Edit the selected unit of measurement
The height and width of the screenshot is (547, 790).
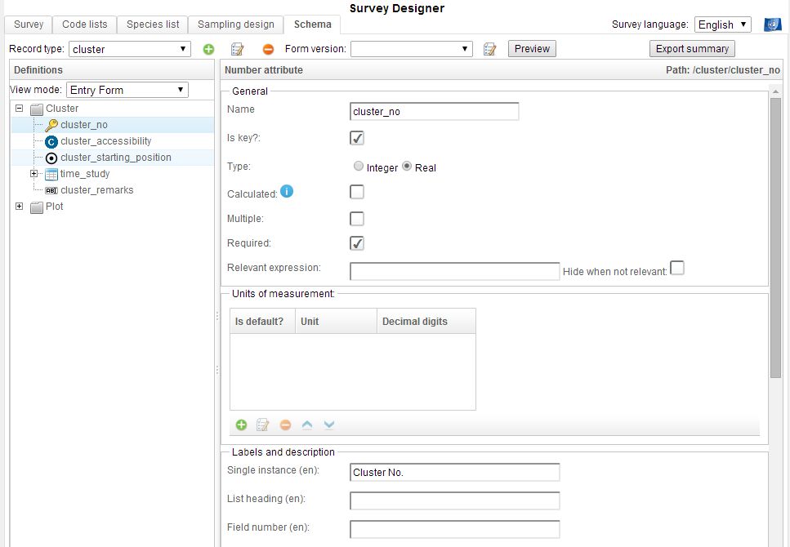click(262, 425)
